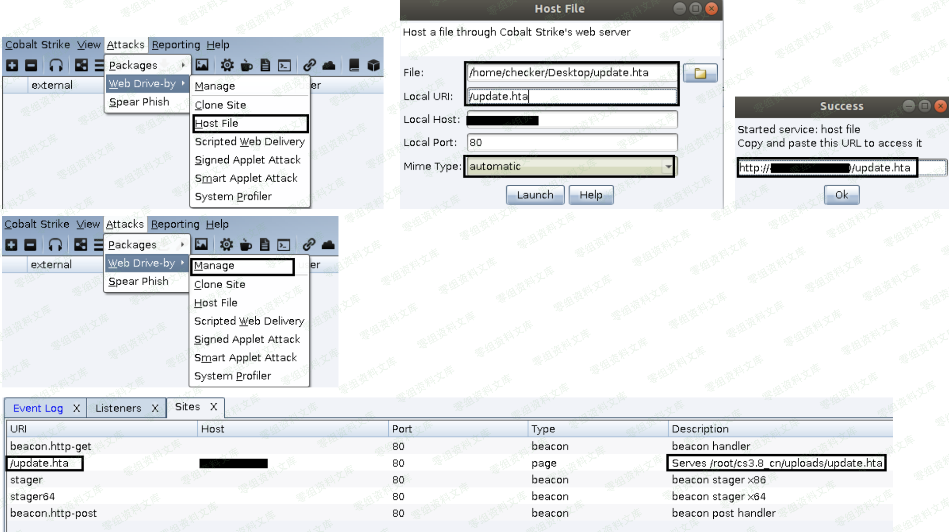Switch to the Listeners tab

pos(118,408)
